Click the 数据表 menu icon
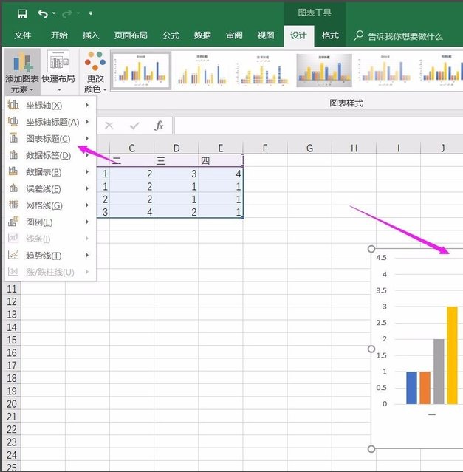 click(13, 171)
